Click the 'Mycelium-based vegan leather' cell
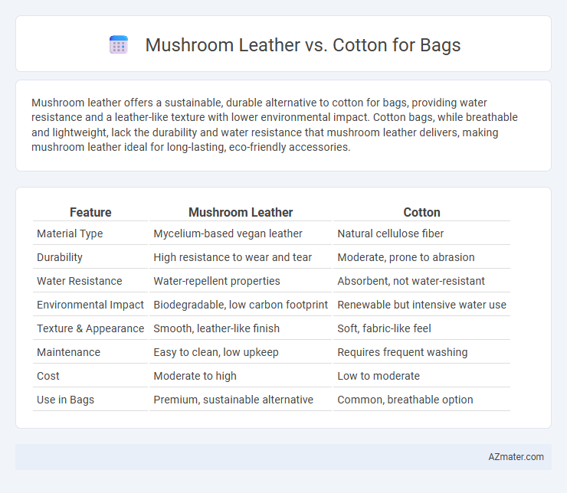This screenshot has height=493, width=567. click(228, 233)
